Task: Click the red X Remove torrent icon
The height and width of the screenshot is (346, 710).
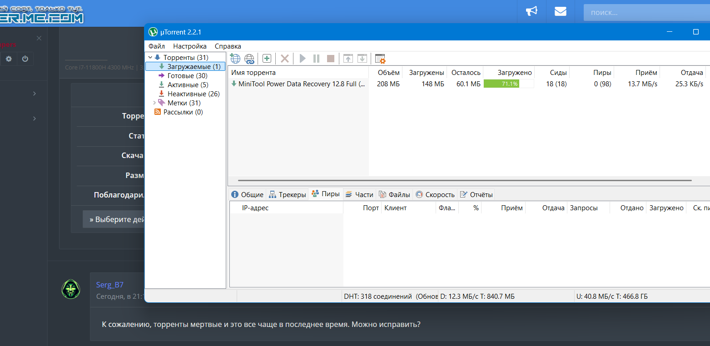Action: point(285,59)
